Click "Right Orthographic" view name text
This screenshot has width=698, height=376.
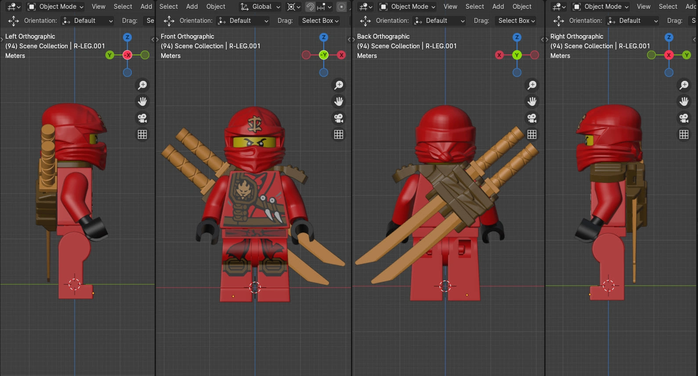(577, 36)
